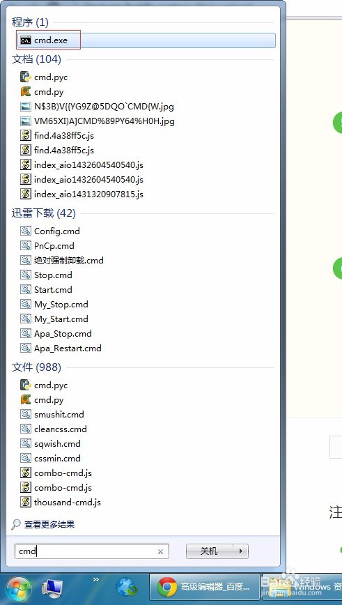Screen dimensions: 342x605
Task: Click the globe icon on the taskbar
Action: point(127,589)
